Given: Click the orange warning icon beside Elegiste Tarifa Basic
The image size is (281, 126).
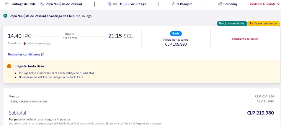Looking at the screenshot, I should point(9,66).
